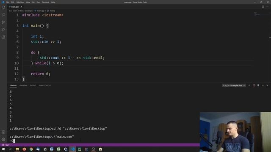Image resolution: width=271 pixels, height=152 pixels.
Task: Click the "std::cin >> i;" code line
Action: pos(46,42)
